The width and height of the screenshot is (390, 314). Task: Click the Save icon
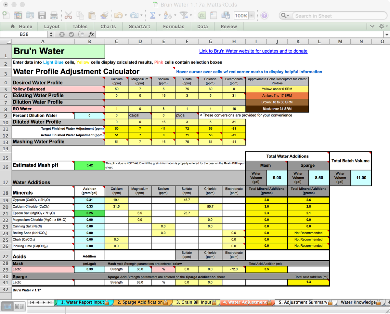[42, 15]
